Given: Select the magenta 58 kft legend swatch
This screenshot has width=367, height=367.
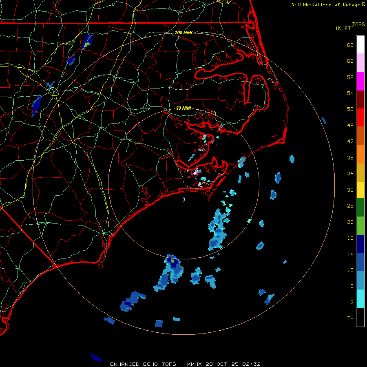Looking at the screenshot, I should click(360, 81).
